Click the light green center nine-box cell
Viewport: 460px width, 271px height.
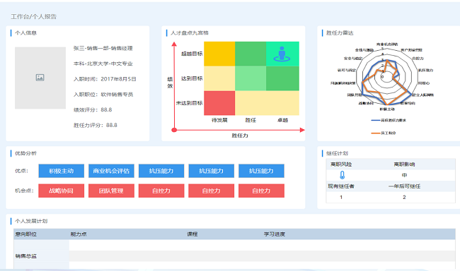(x=251, y=78)
